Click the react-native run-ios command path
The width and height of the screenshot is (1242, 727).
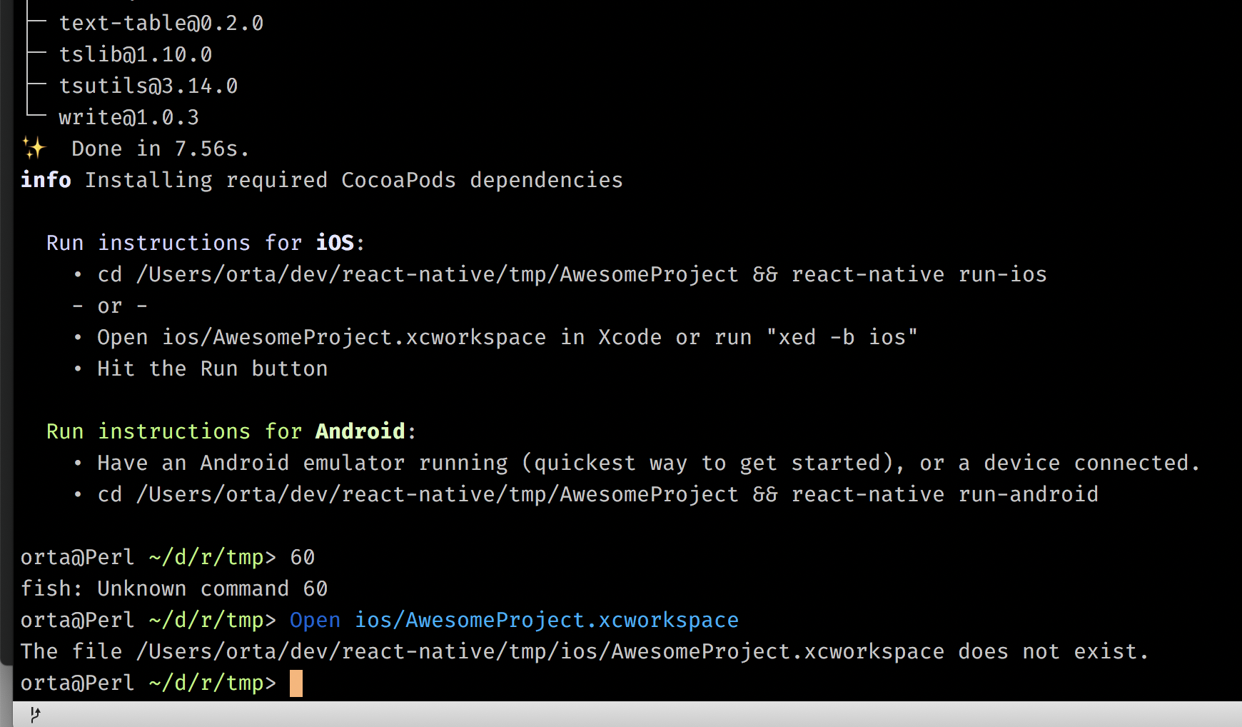(x=571, y=274)
